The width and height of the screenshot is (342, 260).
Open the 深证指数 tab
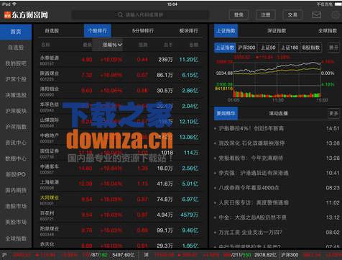pyautogui.click(x=277, y=31)
